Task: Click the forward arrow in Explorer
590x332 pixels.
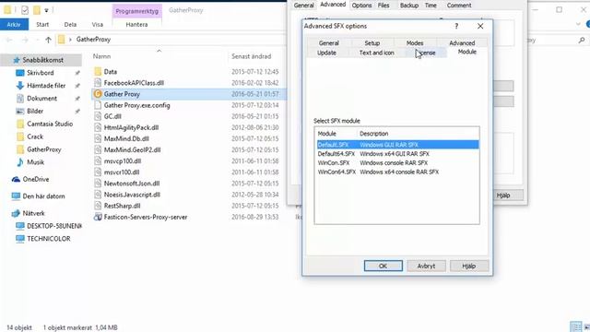Action: pos(25,40)
